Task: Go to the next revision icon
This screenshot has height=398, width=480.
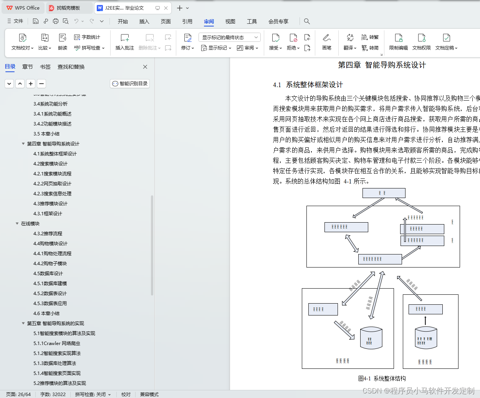Action: tap(307, 48)
